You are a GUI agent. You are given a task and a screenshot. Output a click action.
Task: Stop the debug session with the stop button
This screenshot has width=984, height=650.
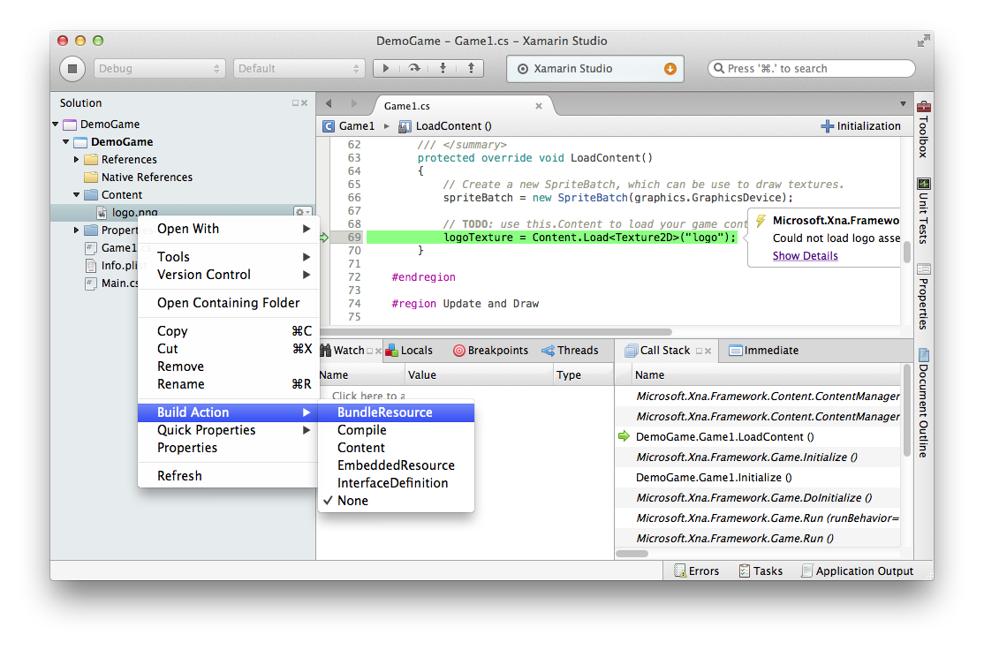[72, 68]
